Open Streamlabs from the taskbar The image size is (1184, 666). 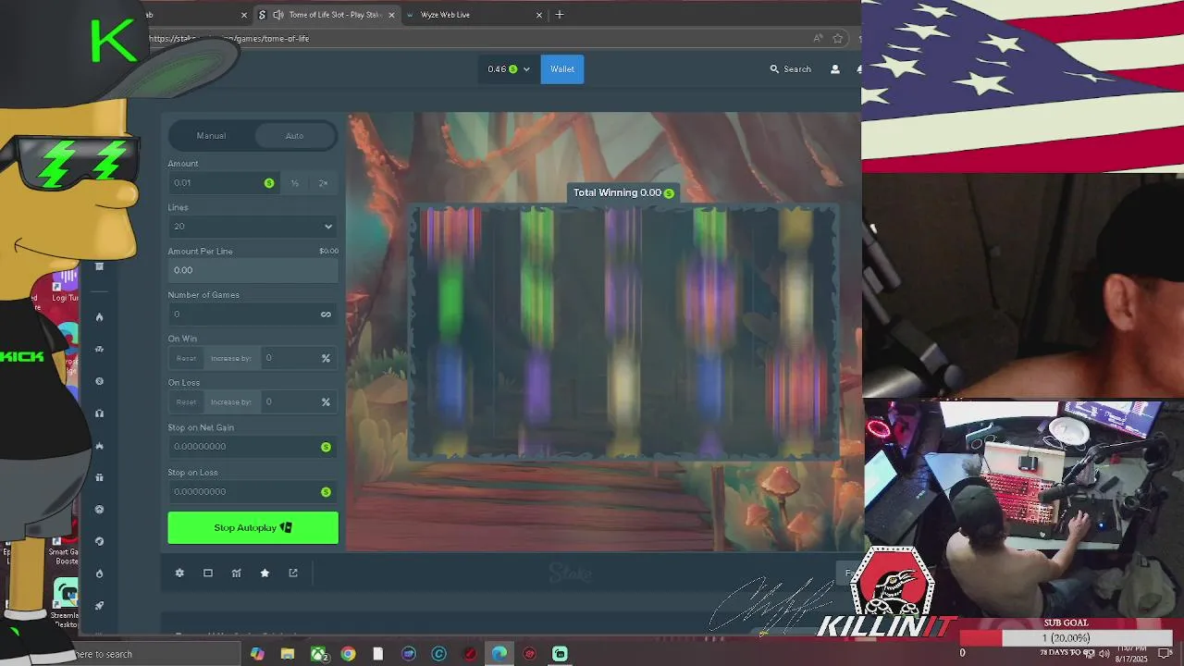560,654
